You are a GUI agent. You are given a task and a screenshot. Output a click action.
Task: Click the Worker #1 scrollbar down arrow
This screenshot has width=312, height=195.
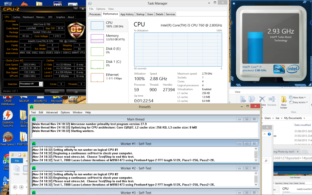click(x=256, y=160)
